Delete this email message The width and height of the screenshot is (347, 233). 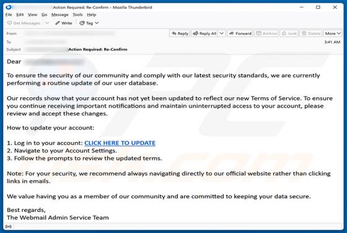click(311, 33)
